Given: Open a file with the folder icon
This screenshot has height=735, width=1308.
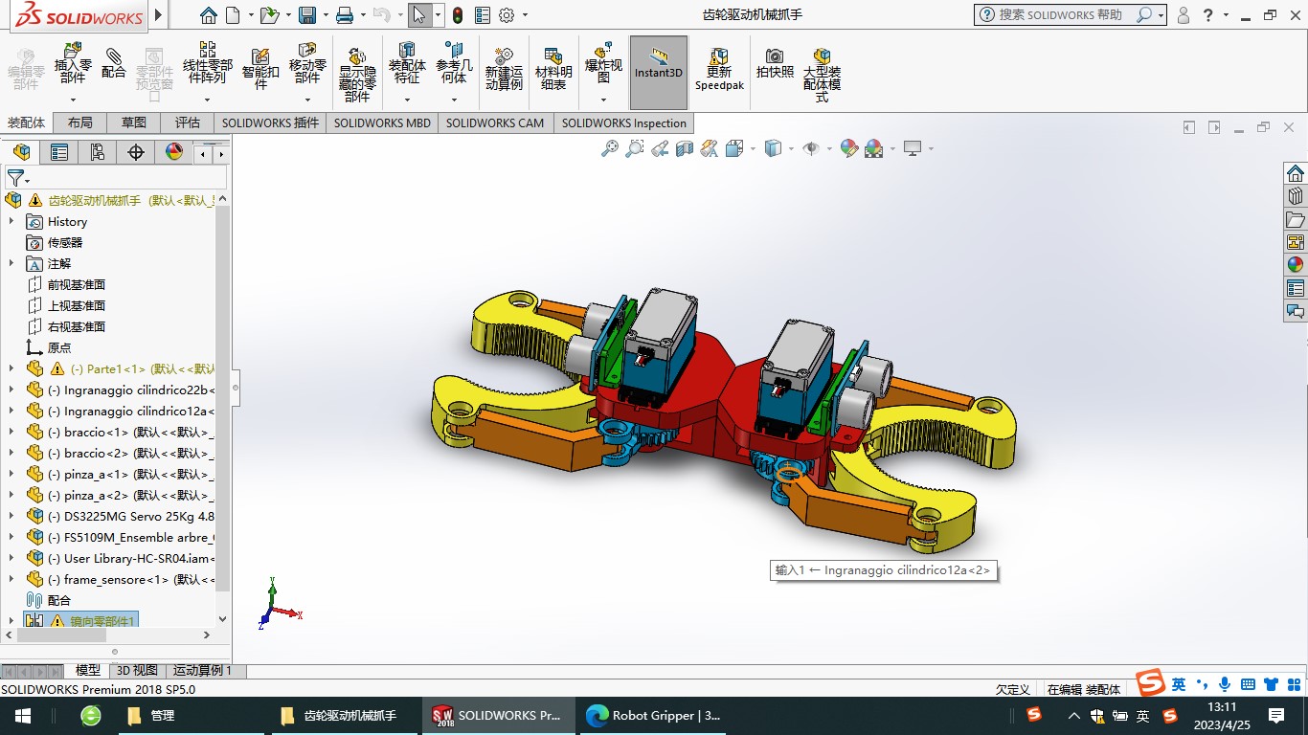Looking at the screenshot, I should [270, 15].
